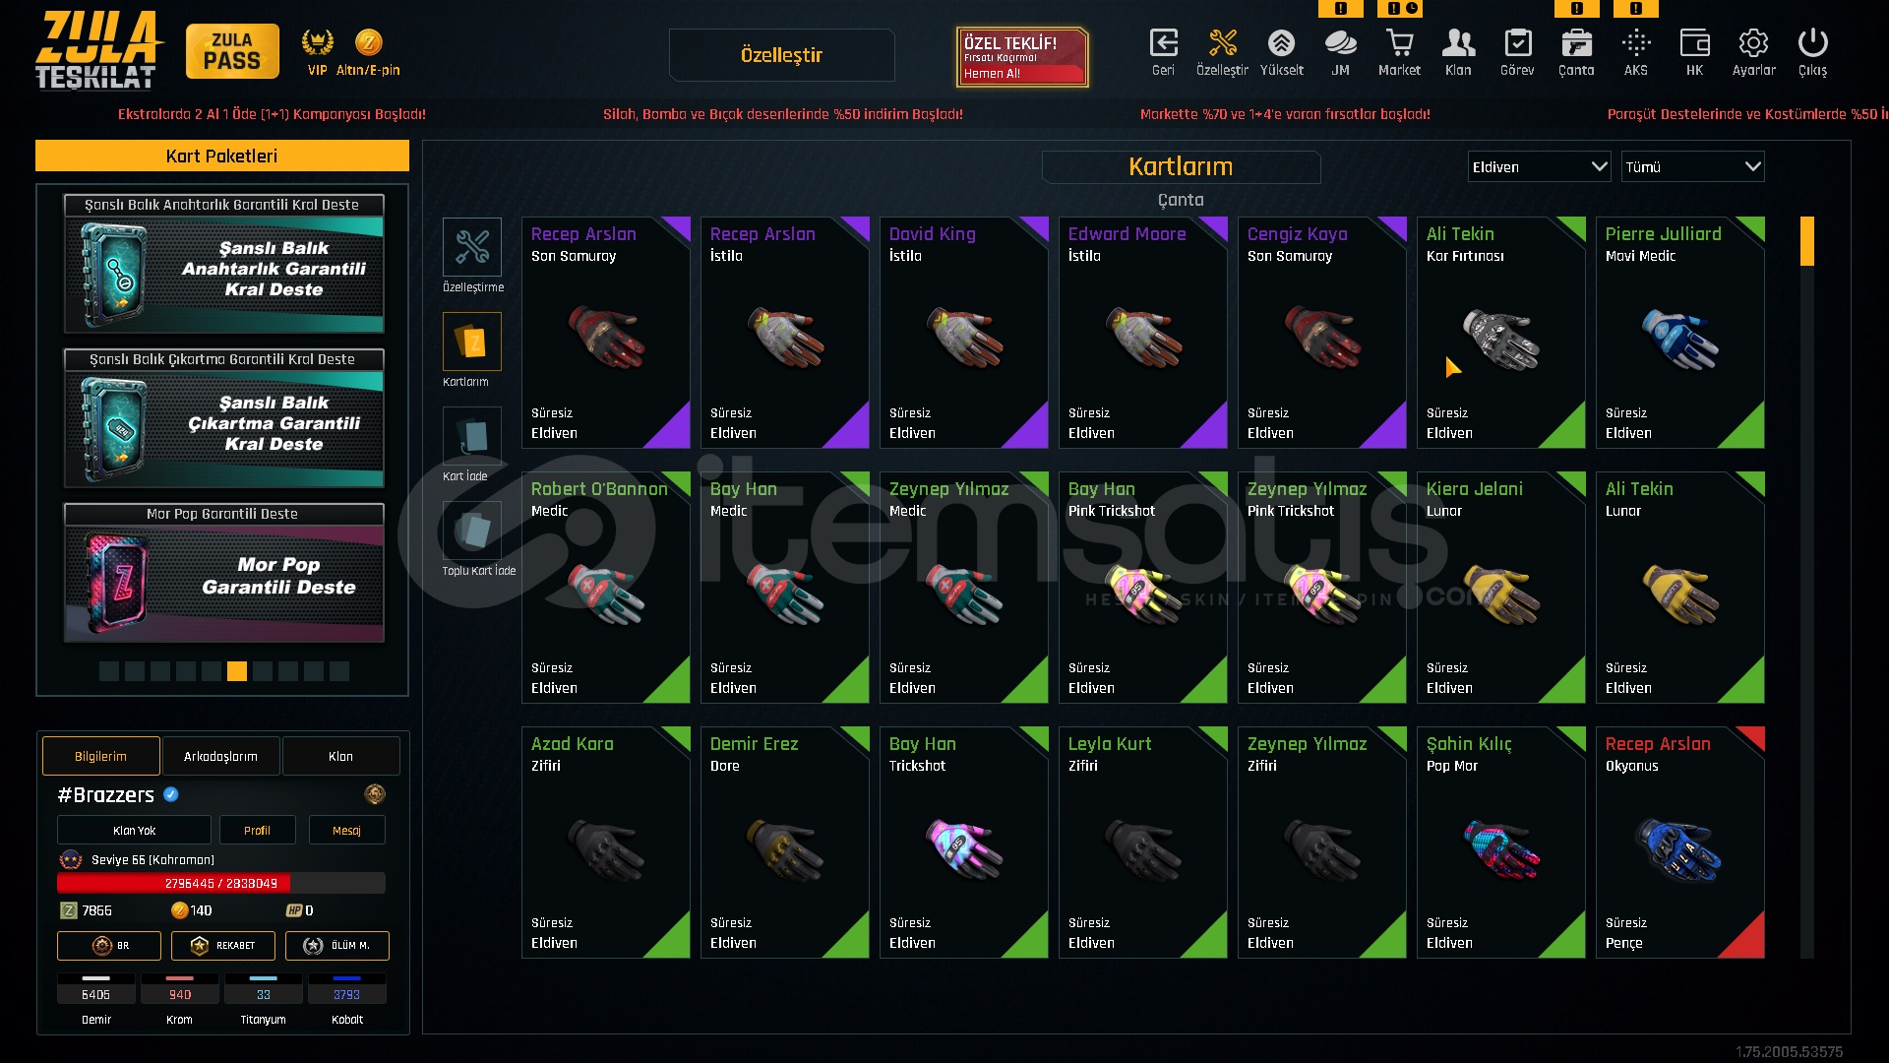Click the card list vertical scrollbar

click(x=1806, y=587)
